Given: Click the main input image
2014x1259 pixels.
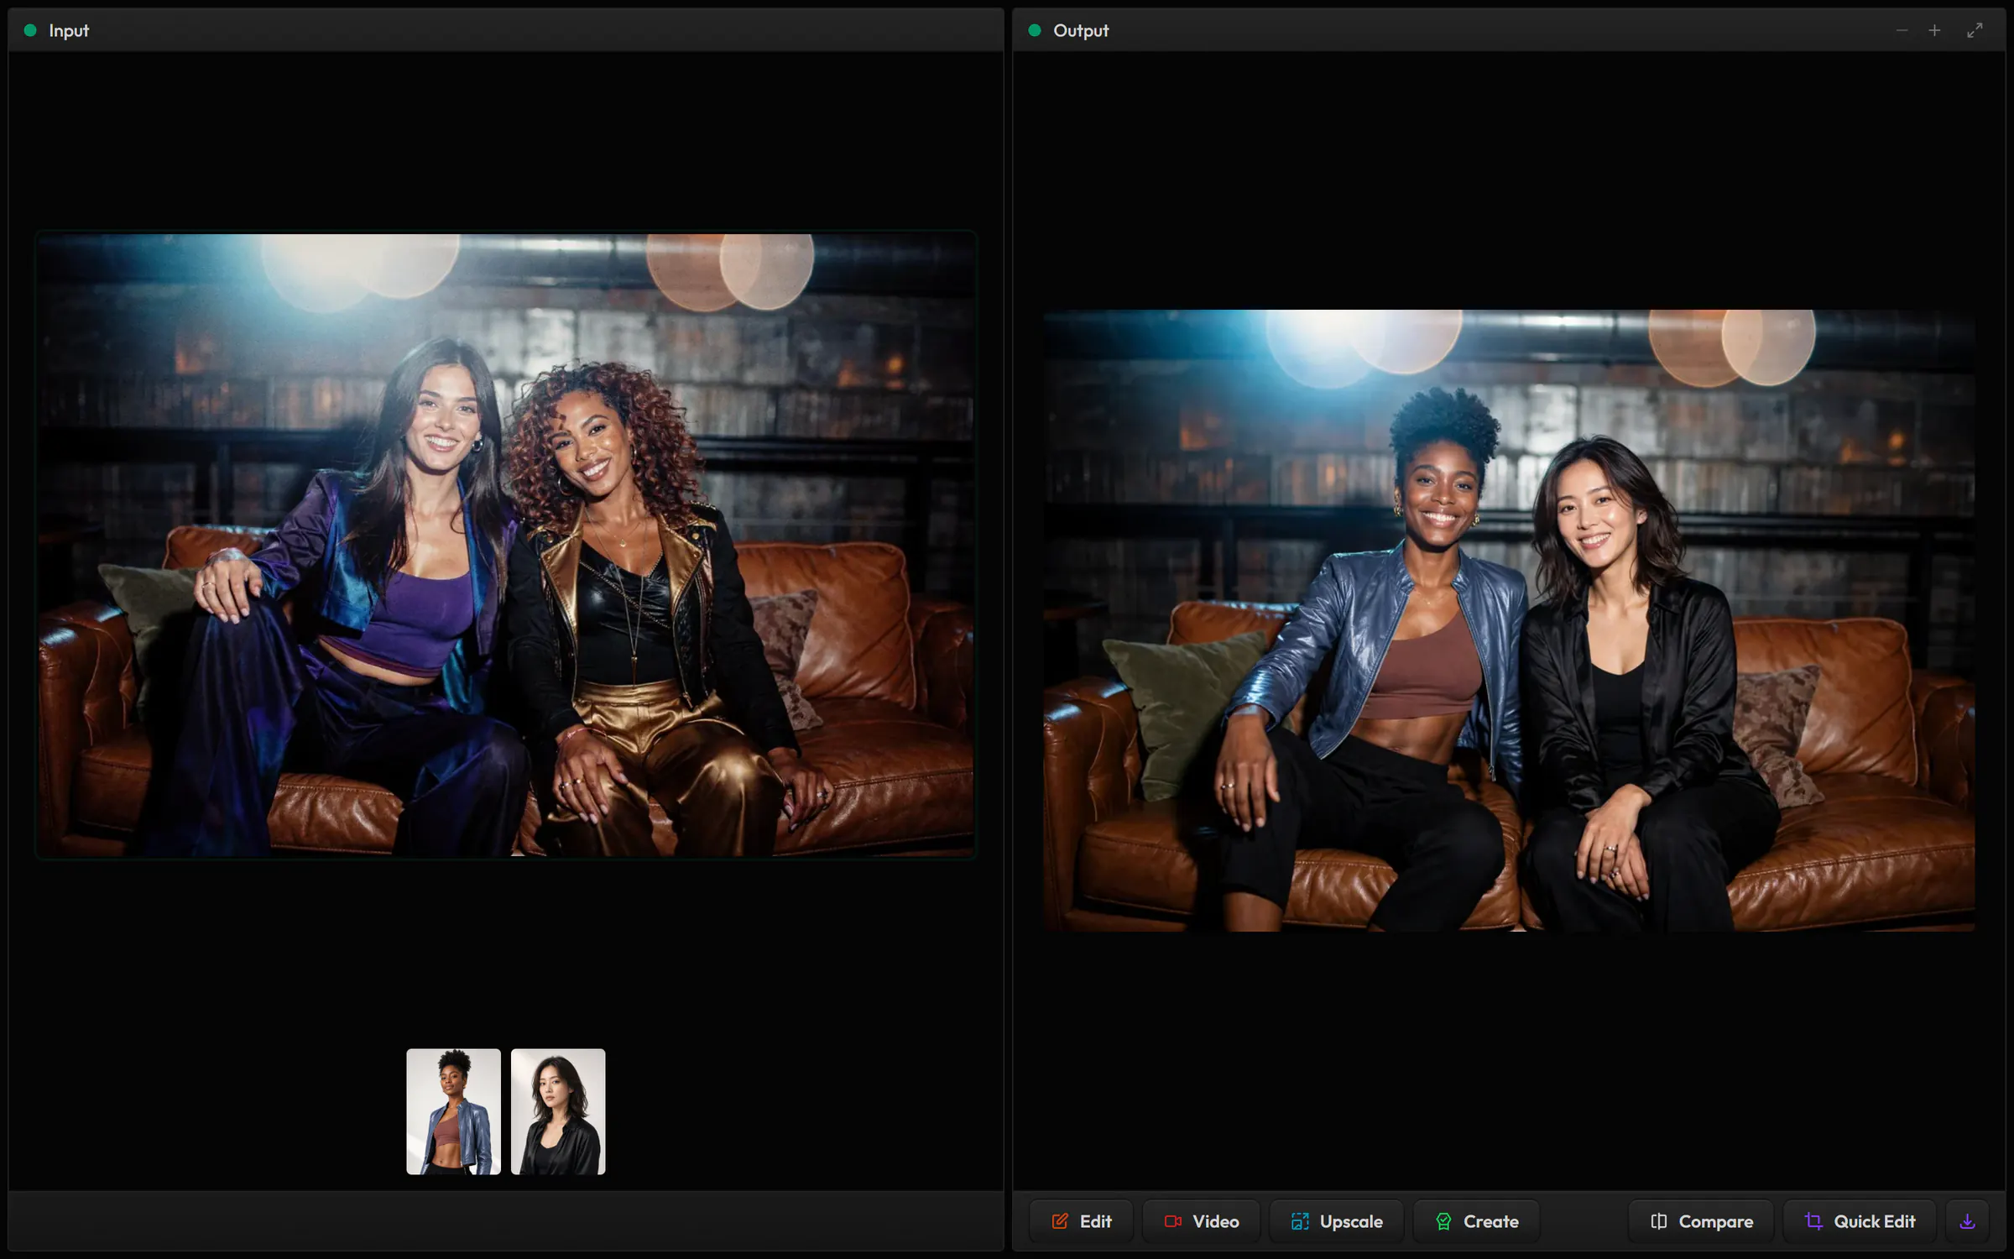Looking at the screenshot, I should (506, 545).
